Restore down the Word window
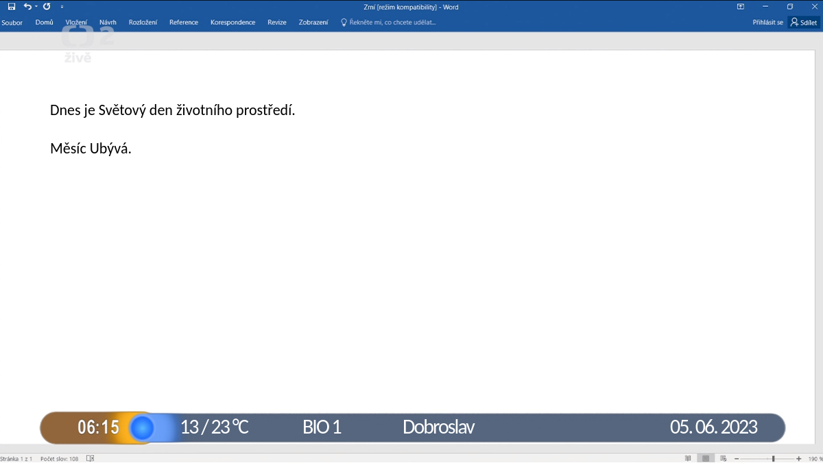The height and width of the screenshot is (463, 823). 790,7
